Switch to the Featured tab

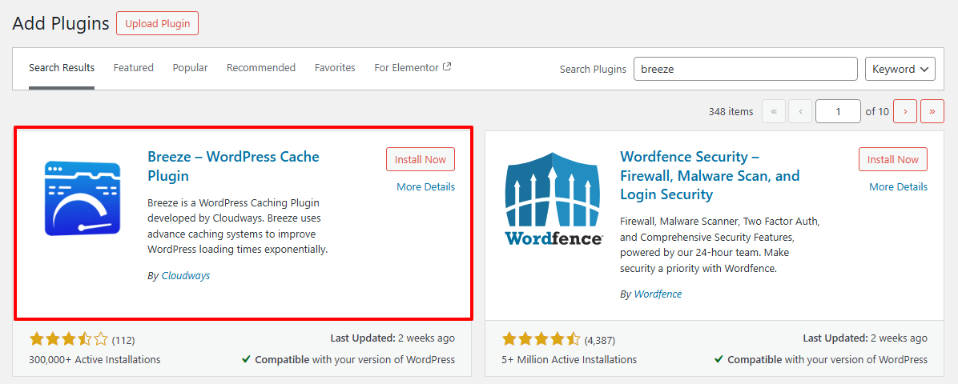pos(133,68)
